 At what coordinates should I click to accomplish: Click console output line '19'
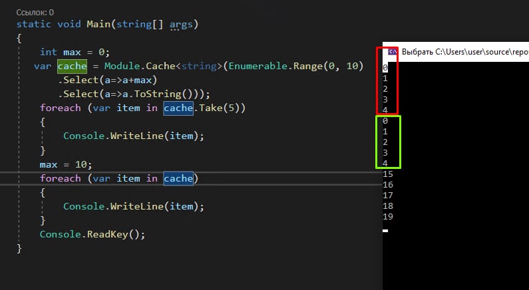pos(388,216)
